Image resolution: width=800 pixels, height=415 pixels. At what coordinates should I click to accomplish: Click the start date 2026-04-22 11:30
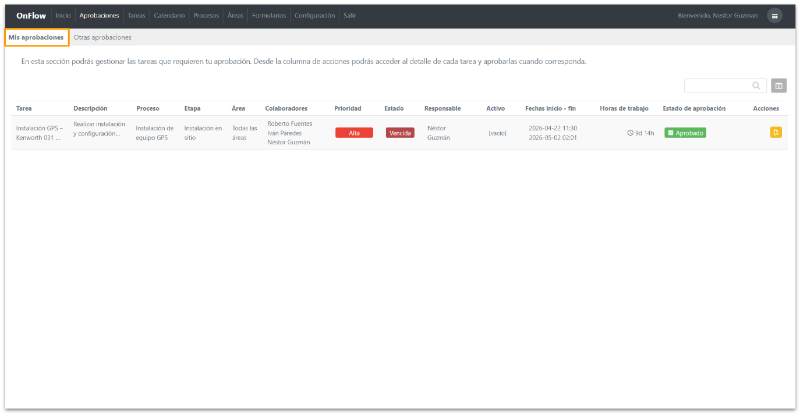553,128
